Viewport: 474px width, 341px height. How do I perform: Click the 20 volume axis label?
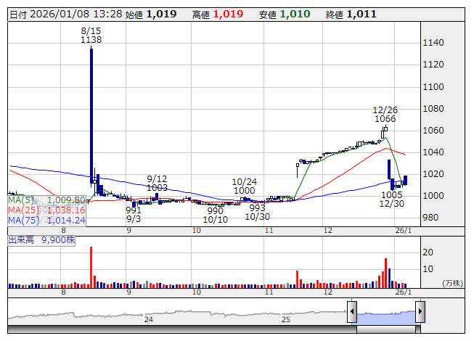pyautogui.click(x=428, y=252)
